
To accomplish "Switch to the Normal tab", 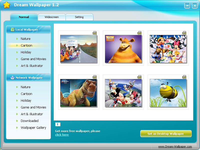I will point(24,17).
